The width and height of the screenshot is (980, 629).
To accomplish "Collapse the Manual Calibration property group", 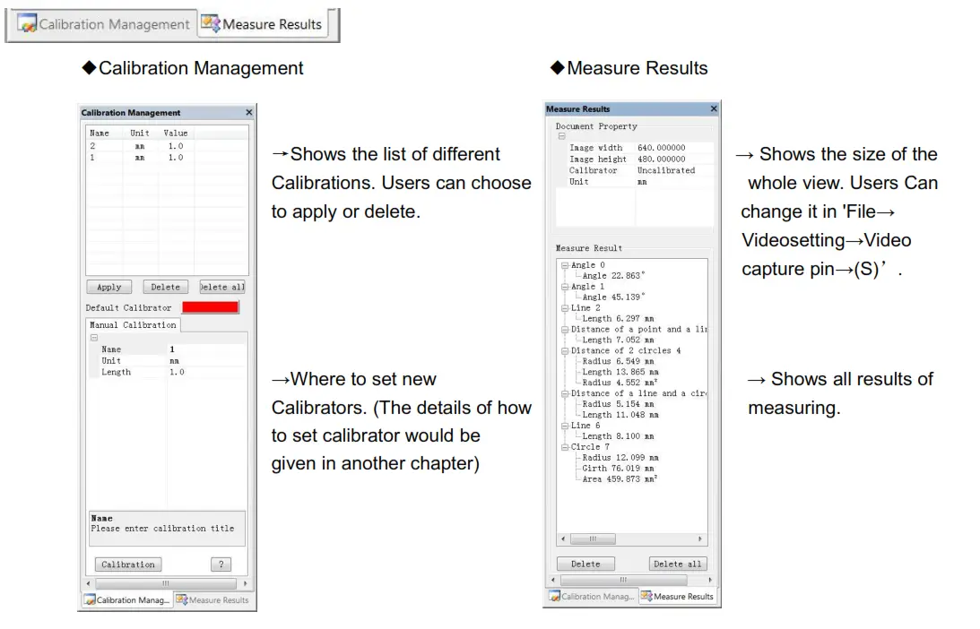I will tap(94, 337).
